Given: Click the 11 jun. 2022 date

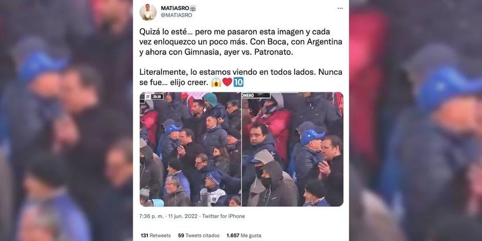Looking at the screenshot, I should click(183, 216).
